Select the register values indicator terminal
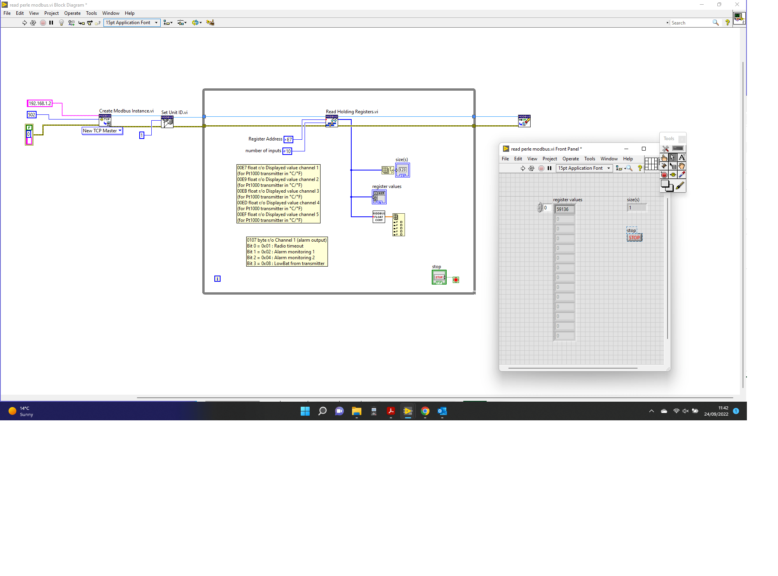778x576 pixels. [379, 197]
